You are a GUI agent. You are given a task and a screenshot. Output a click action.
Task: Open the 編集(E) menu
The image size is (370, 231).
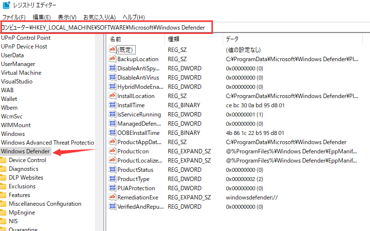[x=42, y=17]
